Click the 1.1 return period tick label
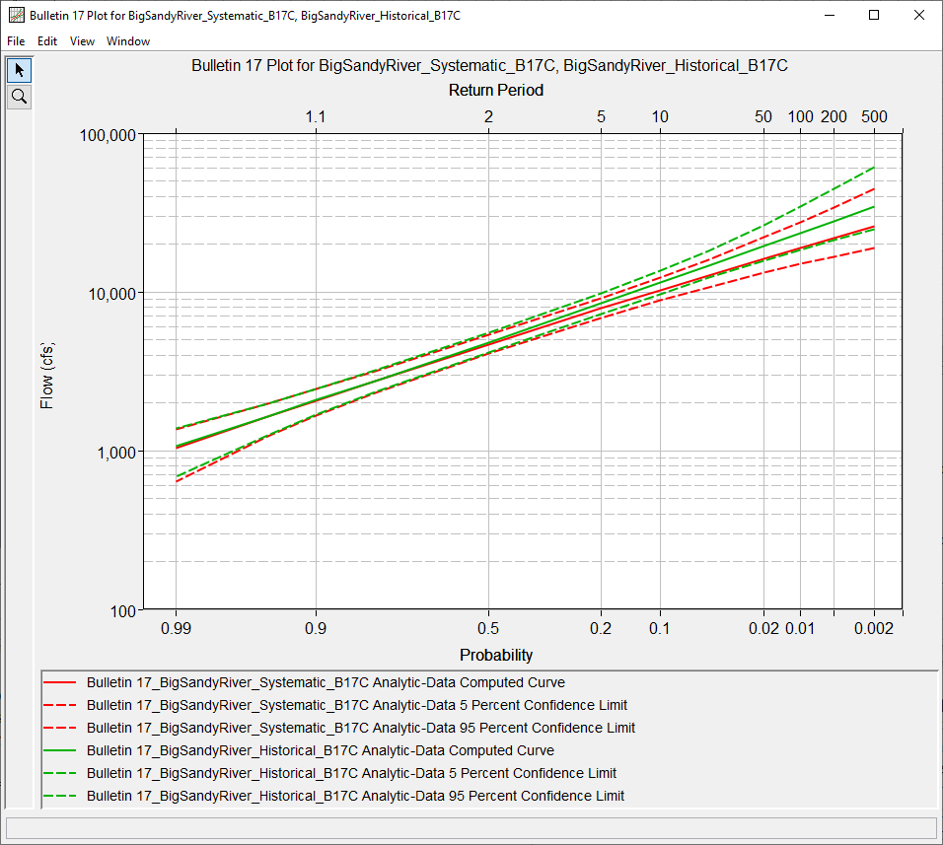Viewport: 943px width, 845px height. (x=316, y=116)
